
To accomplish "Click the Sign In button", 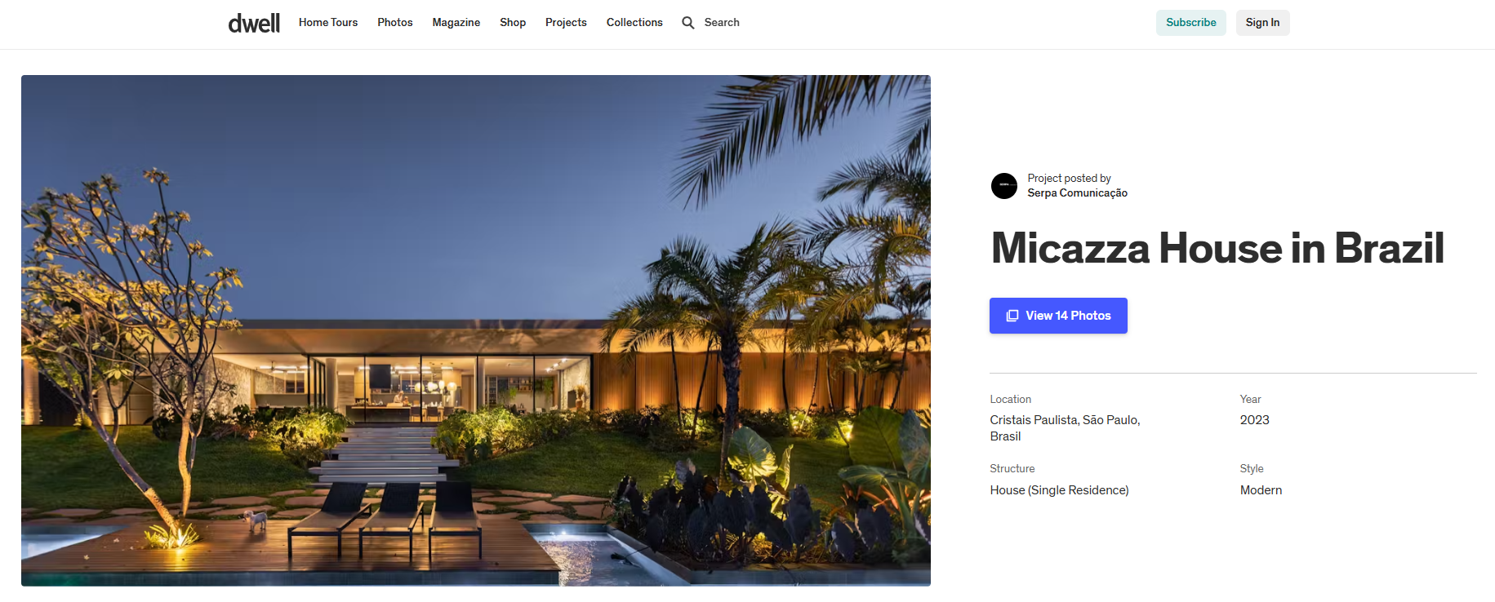I will pos(1262,23).
